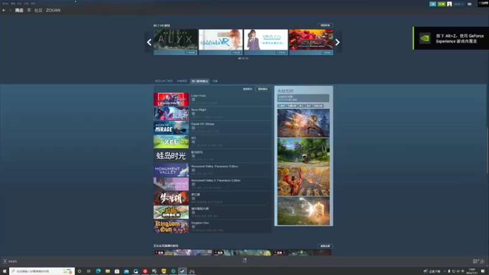Open the 梦江湖 game list entry
Viewport: 489px width, 275px height.
pyautogui.click(x=212, y=198)
